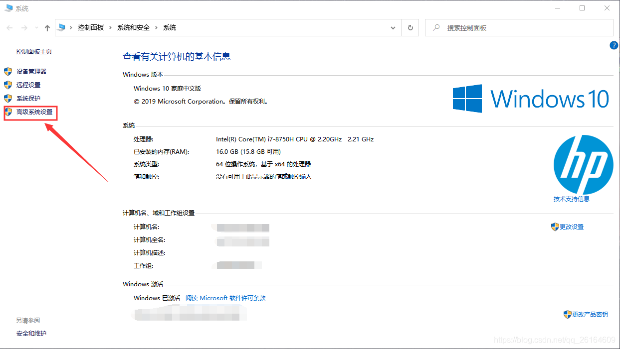
Task: Select 系统和安全 breadcrumb in address bar
Action: pyautogui.click(x=133, y=28)
